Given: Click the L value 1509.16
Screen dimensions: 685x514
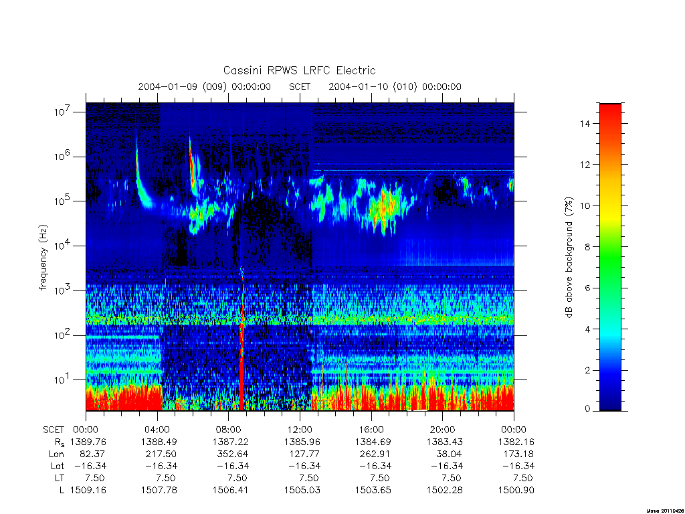Looking at the screenshot, I should [x=88, y=490].
